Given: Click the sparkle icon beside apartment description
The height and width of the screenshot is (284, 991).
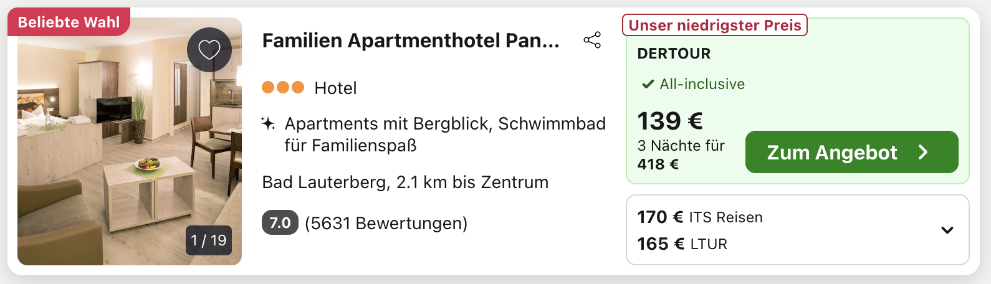Looking at the screenshot, I should pos(268,123).
